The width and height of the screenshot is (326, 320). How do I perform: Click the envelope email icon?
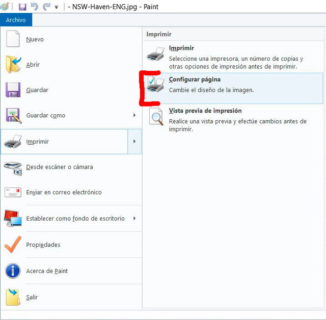[x=13, y=192]
